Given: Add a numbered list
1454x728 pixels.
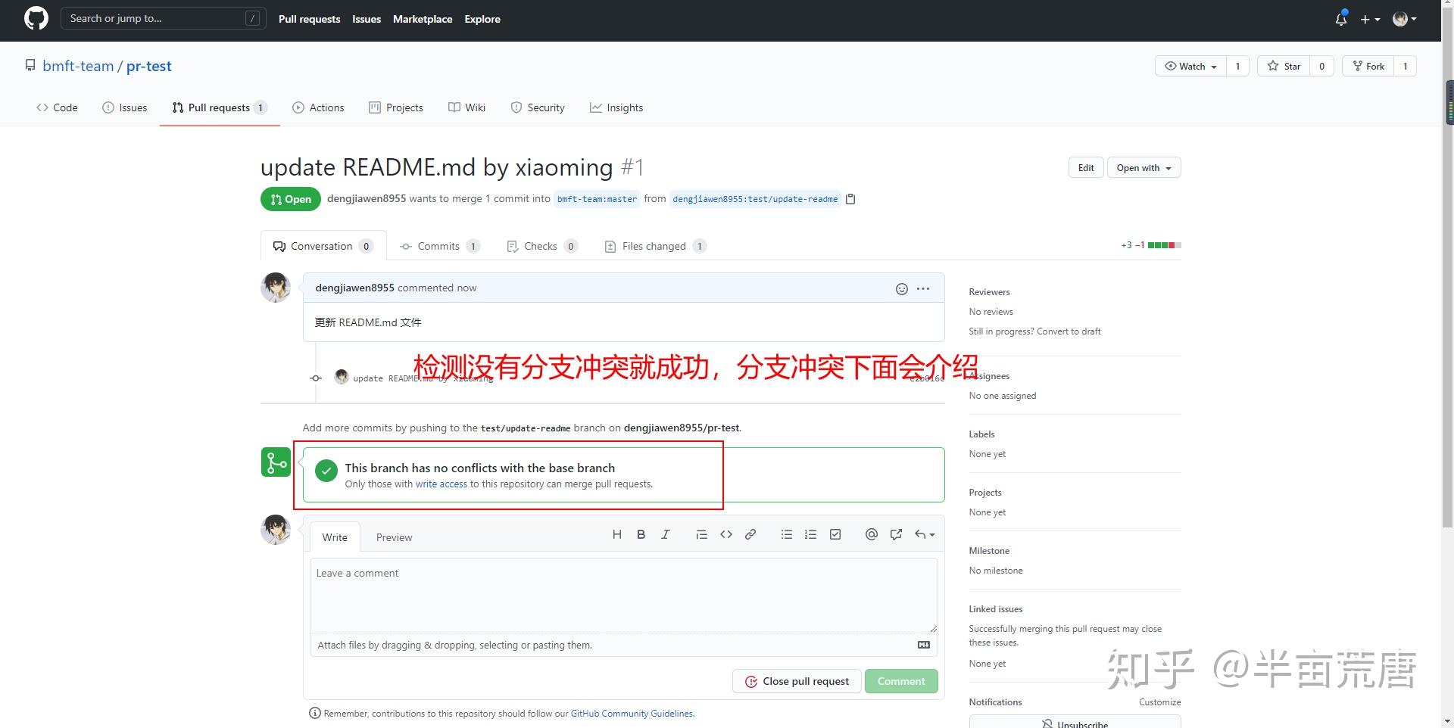Looking at the screenshot, I should click(x=810, y=534).
